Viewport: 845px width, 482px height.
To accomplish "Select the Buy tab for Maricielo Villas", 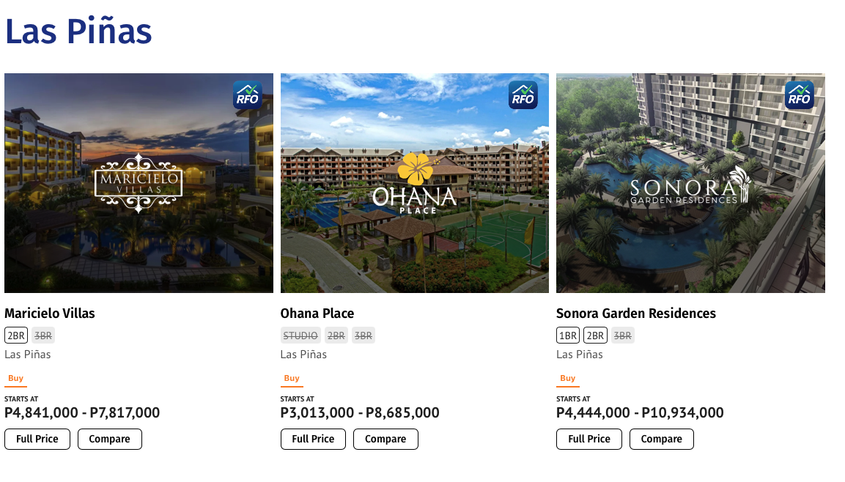I will tap(16, 379).
